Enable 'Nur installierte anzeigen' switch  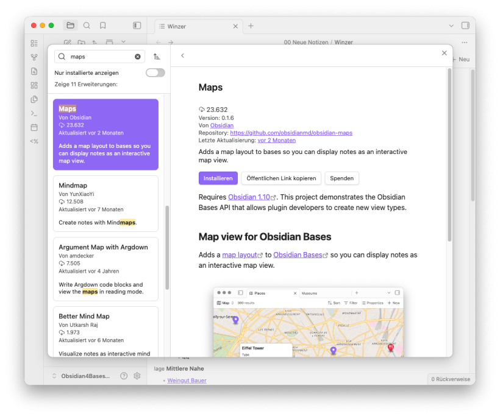(155, 73)
